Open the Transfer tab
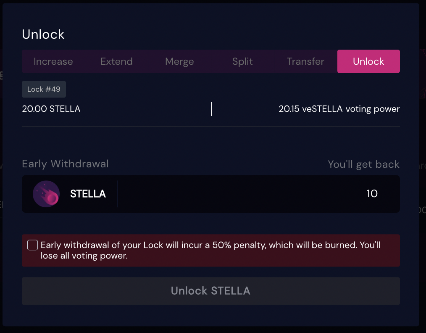 coord(305,61)
